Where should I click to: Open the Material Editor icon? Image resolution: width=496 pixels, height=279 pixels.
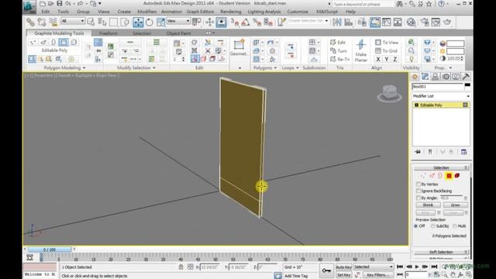[x=411, y=22]
